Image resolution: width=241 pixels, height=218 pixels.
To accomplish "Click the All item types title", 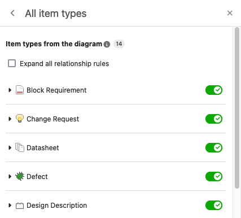I will tap(56, 14).
